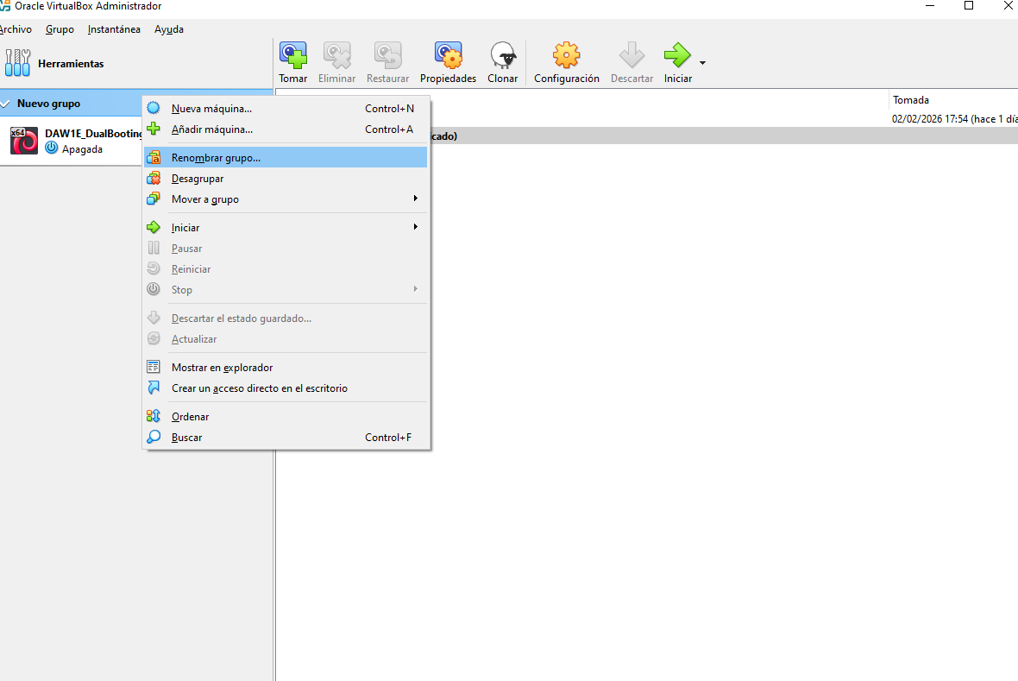Select the DAW1E_DualBooting machine icon
1018x681 pixels.
pyautogui.click(x=24, y=141)
